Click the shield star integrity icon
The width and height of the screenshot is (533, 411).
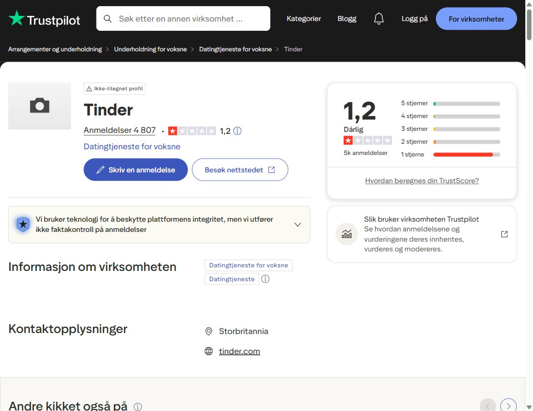coord(23,224)
